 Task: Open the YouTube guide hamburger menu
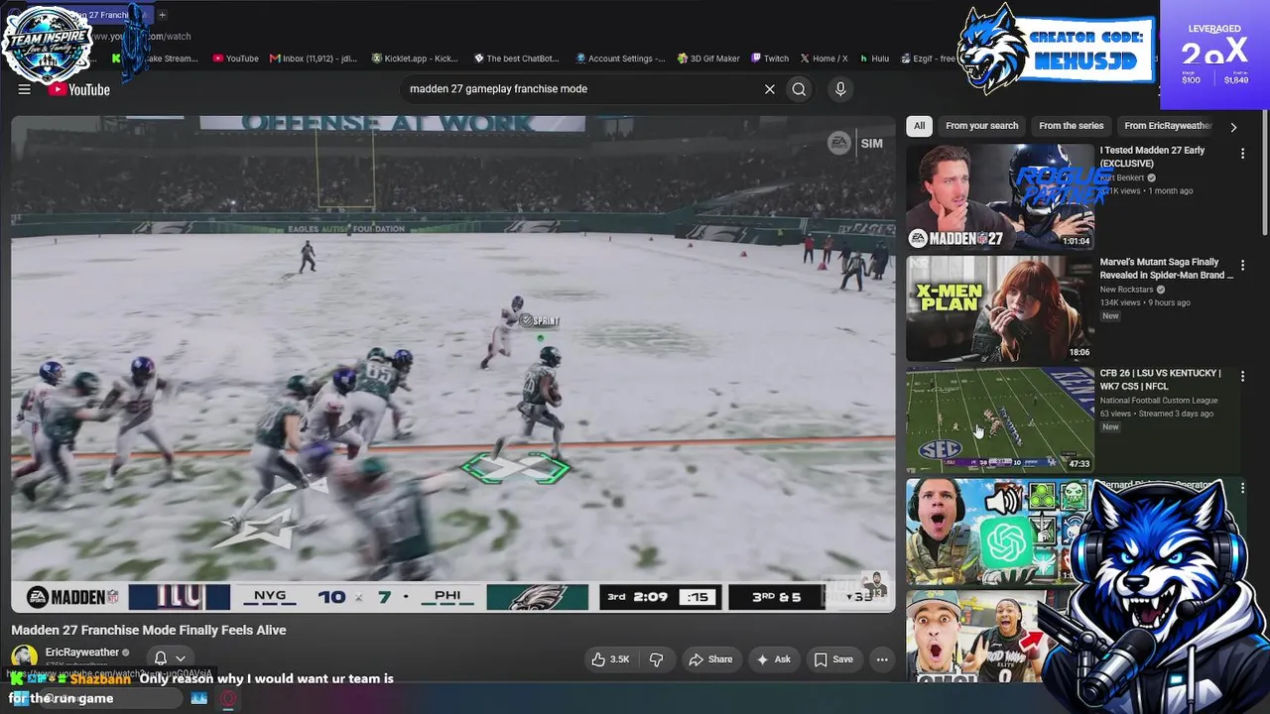tap(24, 89)
